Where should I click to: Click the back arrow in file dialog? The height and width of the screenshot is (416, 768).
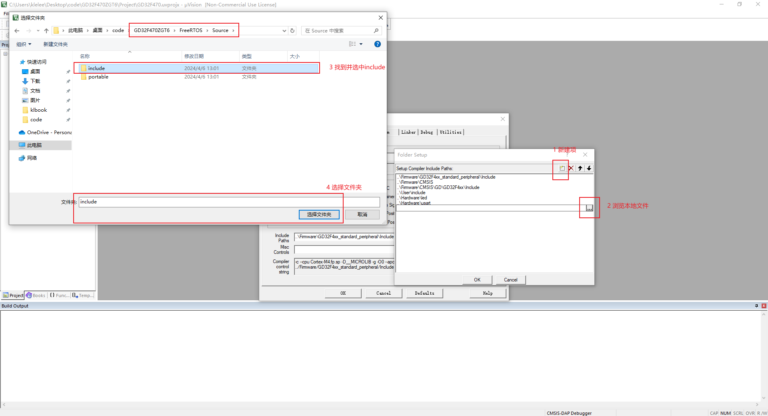coord(17,31)
